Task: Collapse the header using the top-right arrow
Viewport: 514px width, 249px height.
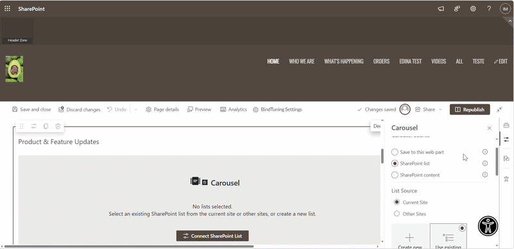Action: (x=510, y=21)
